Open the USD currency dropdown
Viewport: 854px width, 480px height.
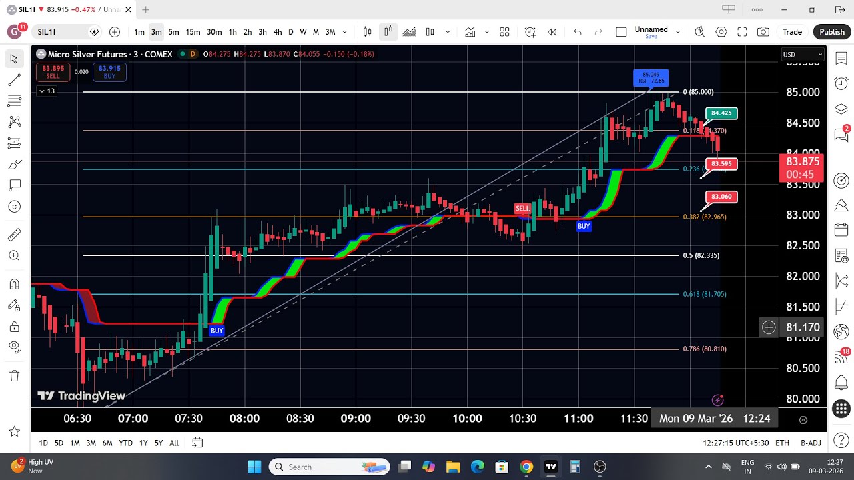[803, 55]
